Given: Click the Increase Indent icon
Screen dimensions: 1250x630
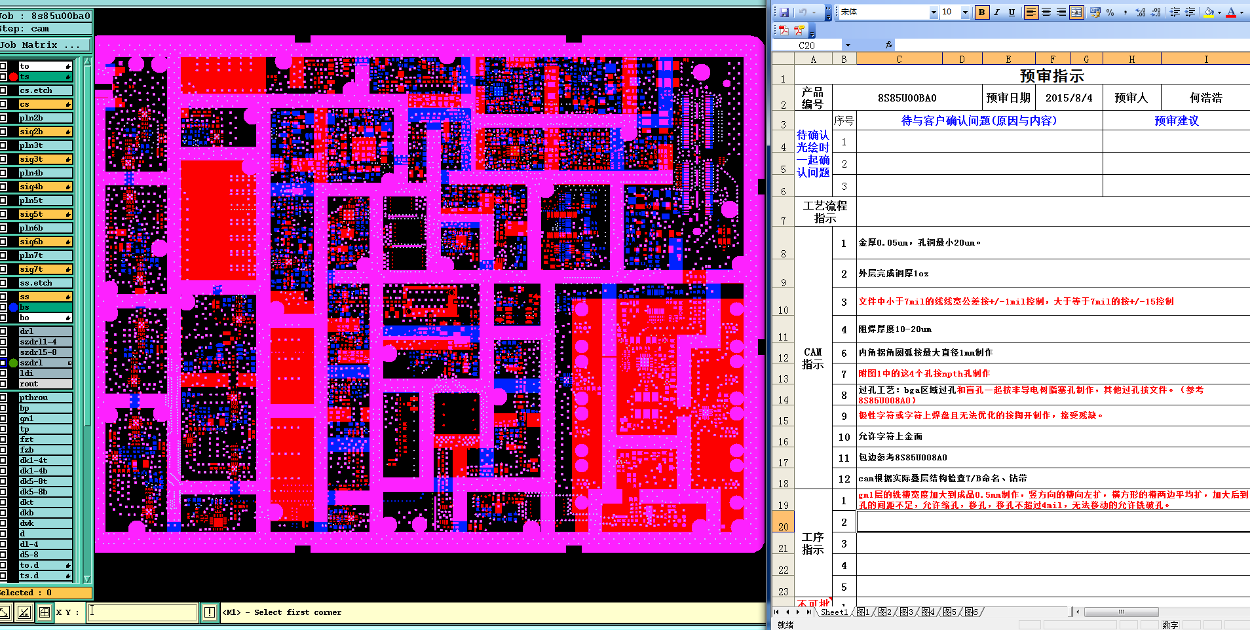Looking at the screenshot, I should [1190, 12].
